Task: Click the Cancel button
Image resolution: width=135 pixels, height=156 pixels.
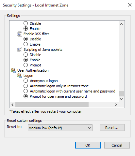Action: pyautogui.click(x=117, y=145)
